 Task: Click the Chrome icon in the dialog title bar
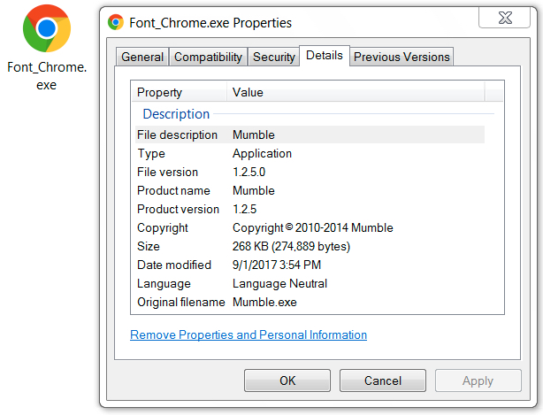point(116,22)
